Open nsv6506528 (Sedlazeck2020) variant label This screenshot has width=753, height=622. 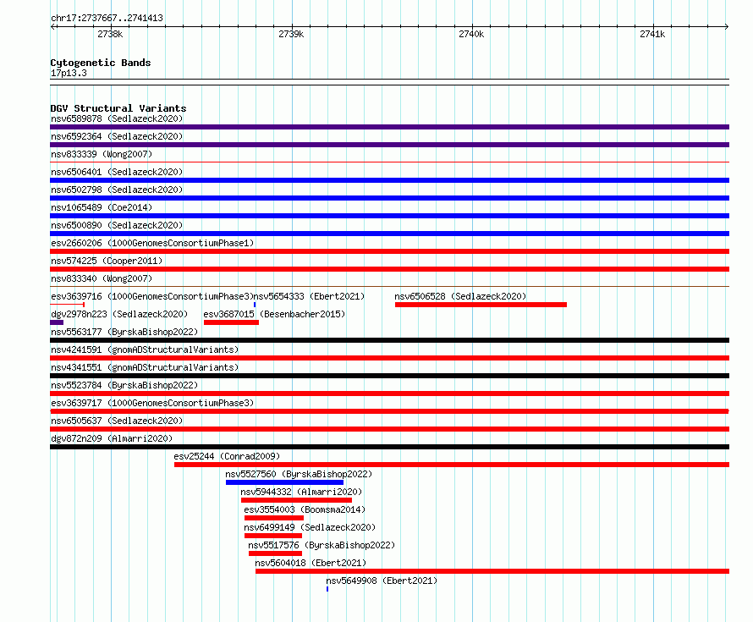(x=460, y=296)
